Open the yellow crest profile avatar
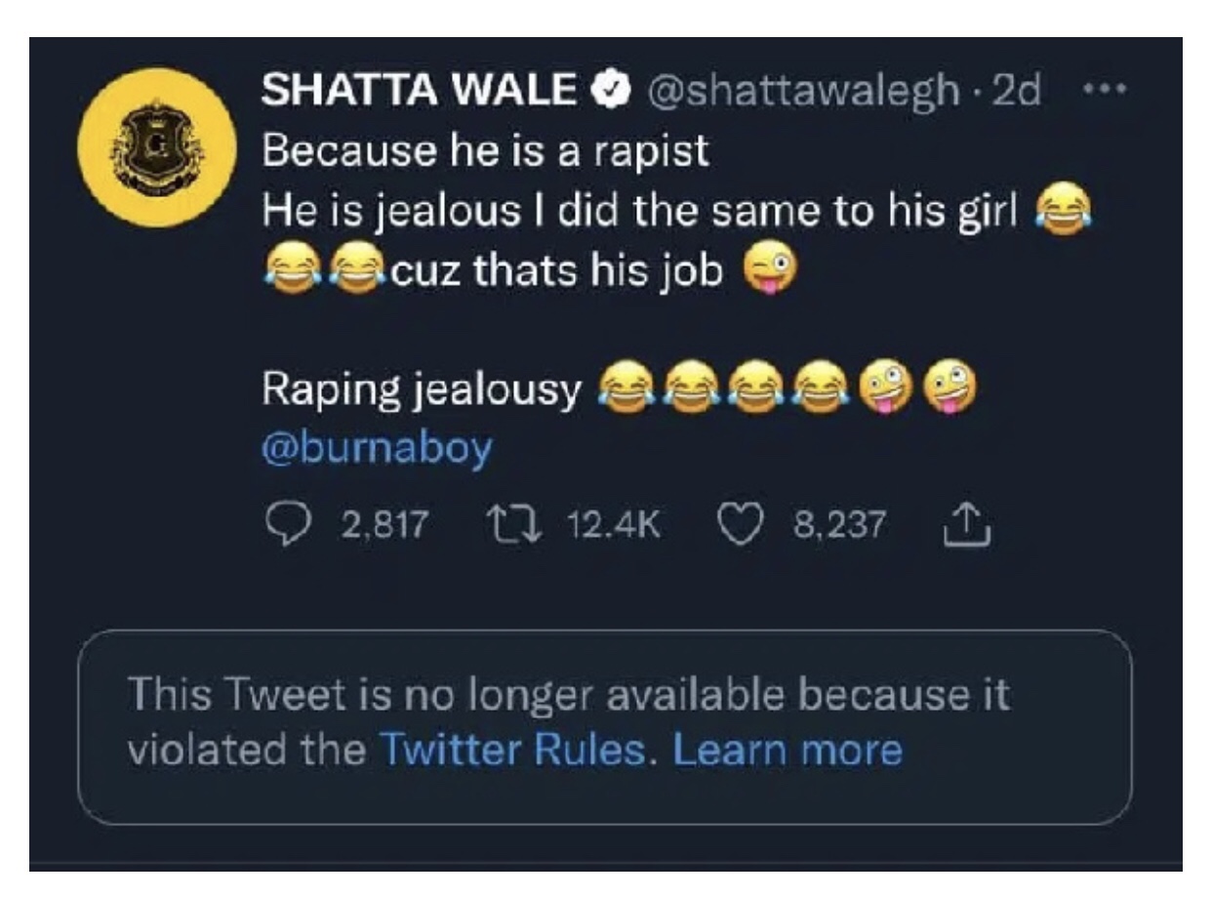 coord(157,148)
